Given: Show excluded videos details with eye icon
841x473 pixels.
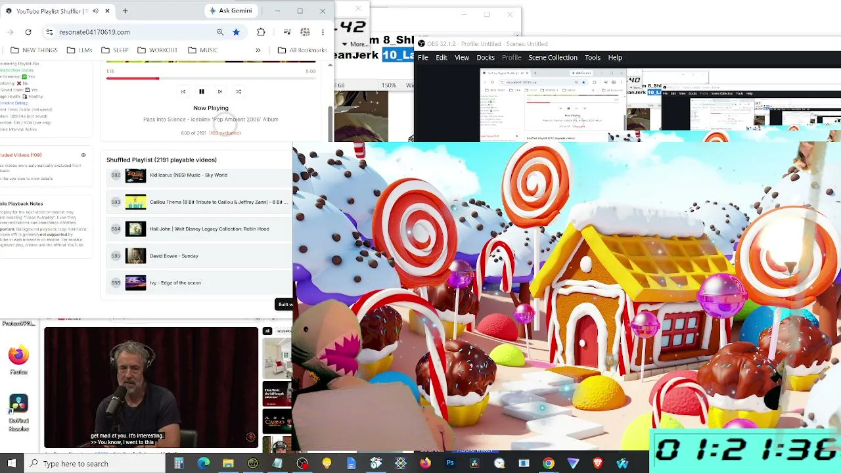Looking at the screenshot, I should pyautogui.click(x=83, y=155).
